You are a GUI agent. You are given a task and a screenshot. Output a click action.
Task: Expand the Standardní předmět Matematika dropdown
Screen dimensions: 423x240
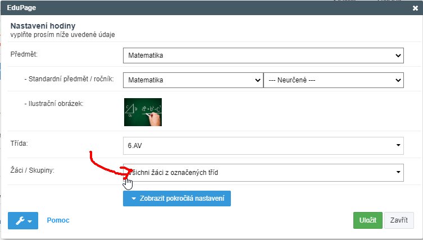click(x=193, y=80)
